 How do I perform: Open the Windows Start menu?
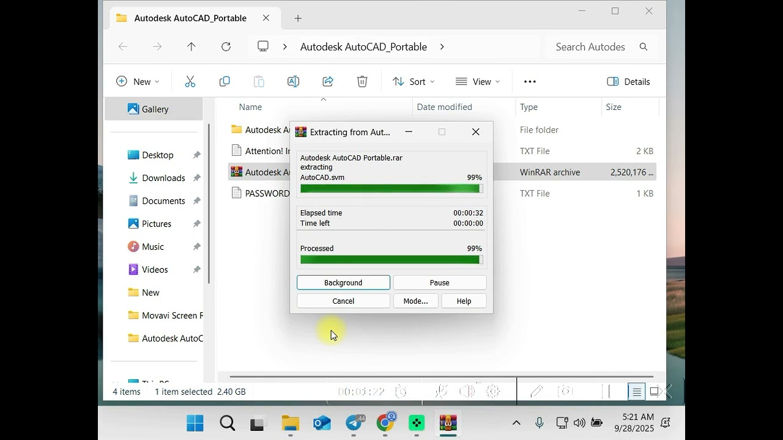[195, 423]
